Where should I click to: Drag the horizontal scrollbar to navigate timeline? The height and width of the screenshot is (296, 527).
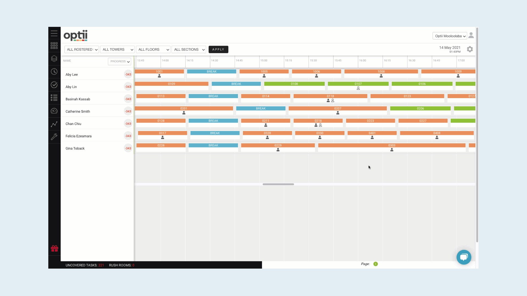pos(278,184)
